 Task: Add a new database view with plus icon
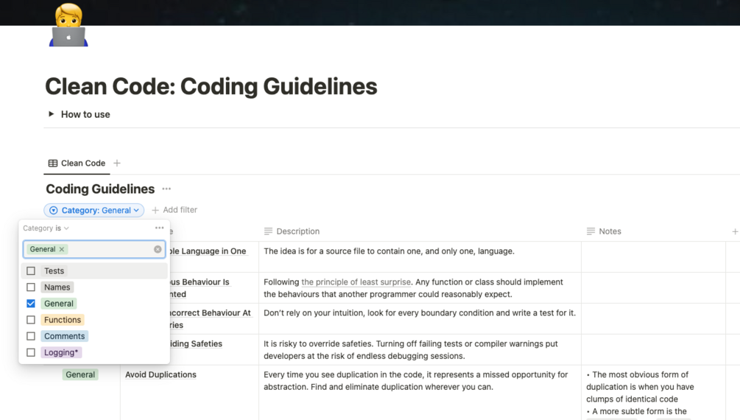coord(117,164)
